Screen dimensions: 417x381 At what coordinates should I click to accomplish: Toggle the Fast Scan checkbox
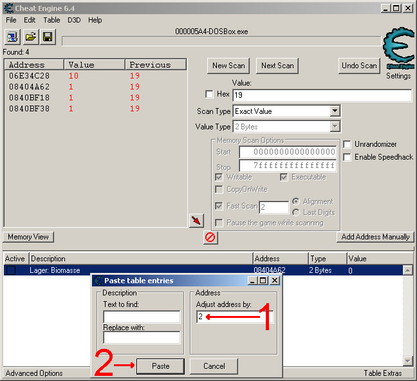pyautogui.click(x=219, y=206)
